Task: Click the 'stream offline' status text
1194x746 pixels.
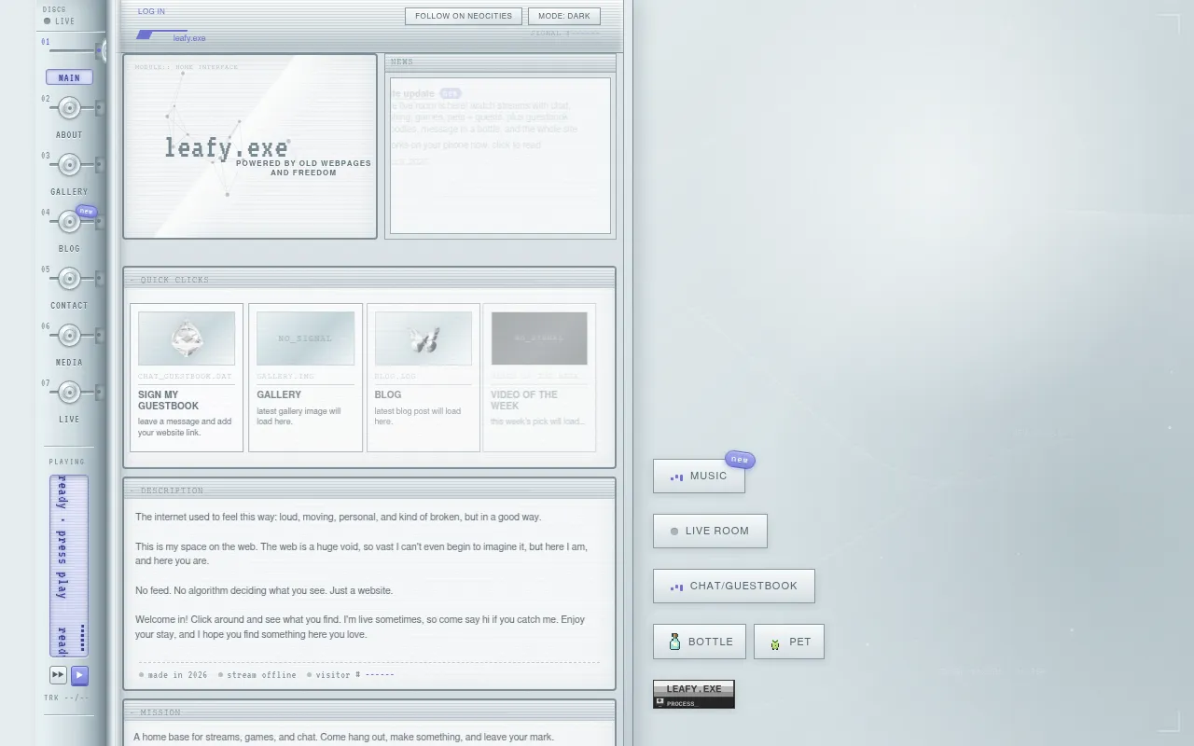Action: (x=261, y=675)
